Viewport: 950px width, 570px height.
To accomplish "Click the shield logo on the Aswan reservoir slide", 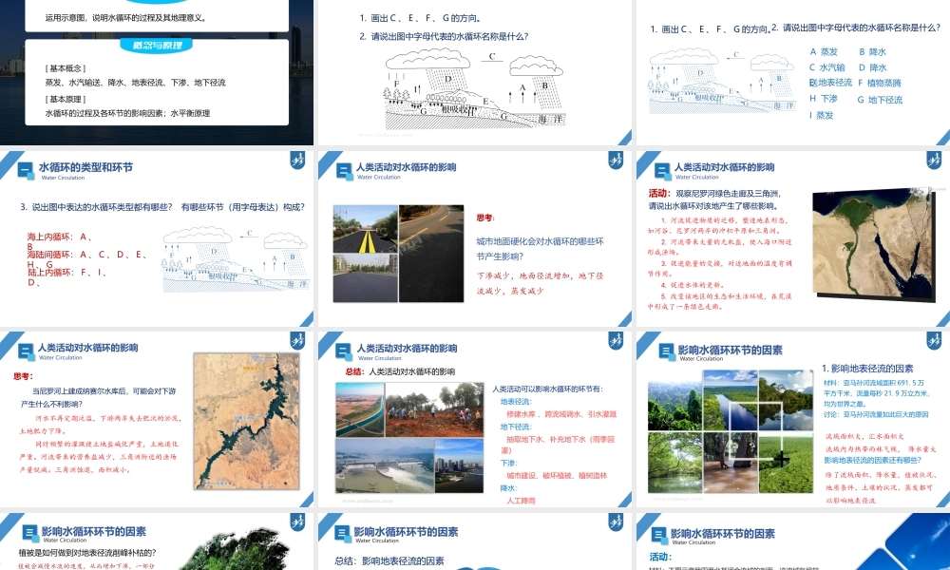I will click(x=297, y=340).
